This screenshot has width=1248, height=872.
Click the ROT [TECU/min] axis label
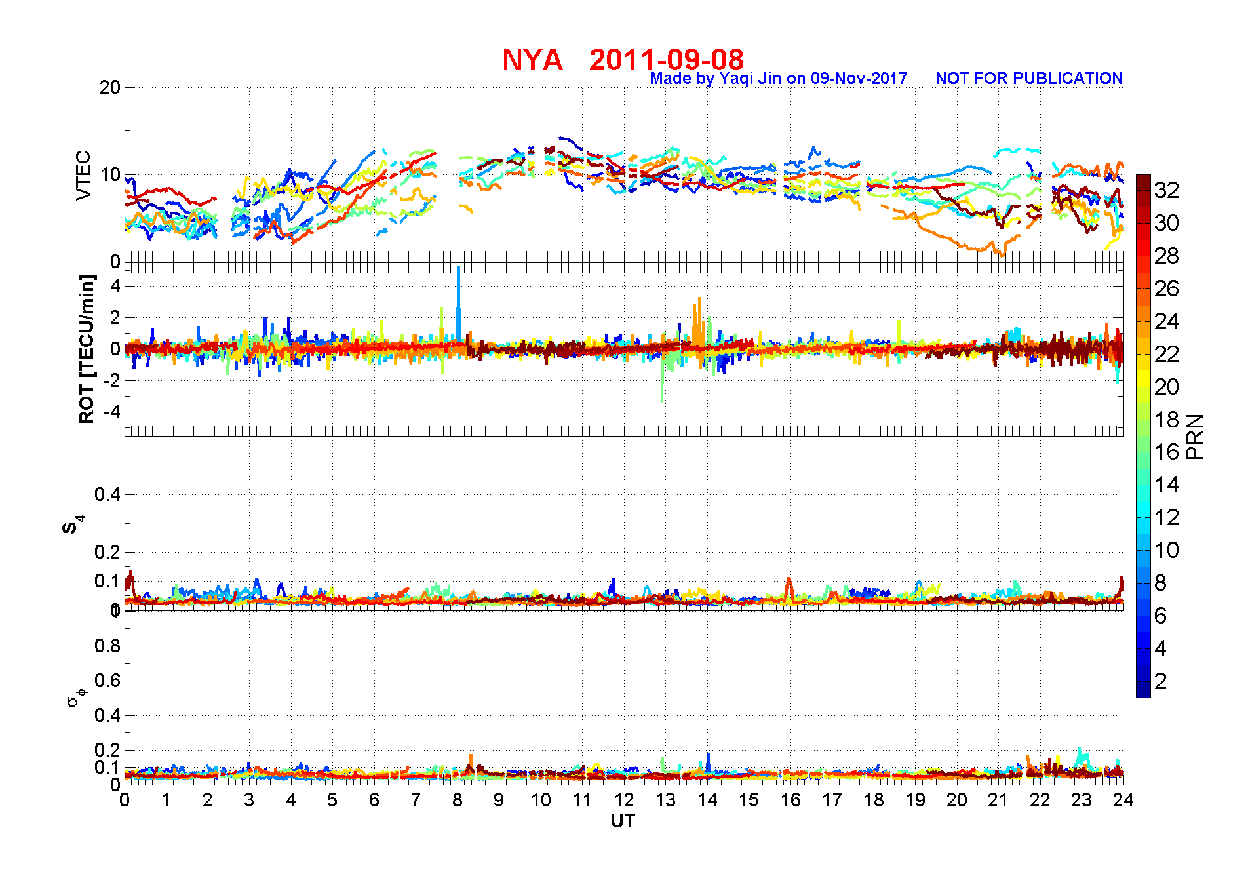(x=87, y=349)
